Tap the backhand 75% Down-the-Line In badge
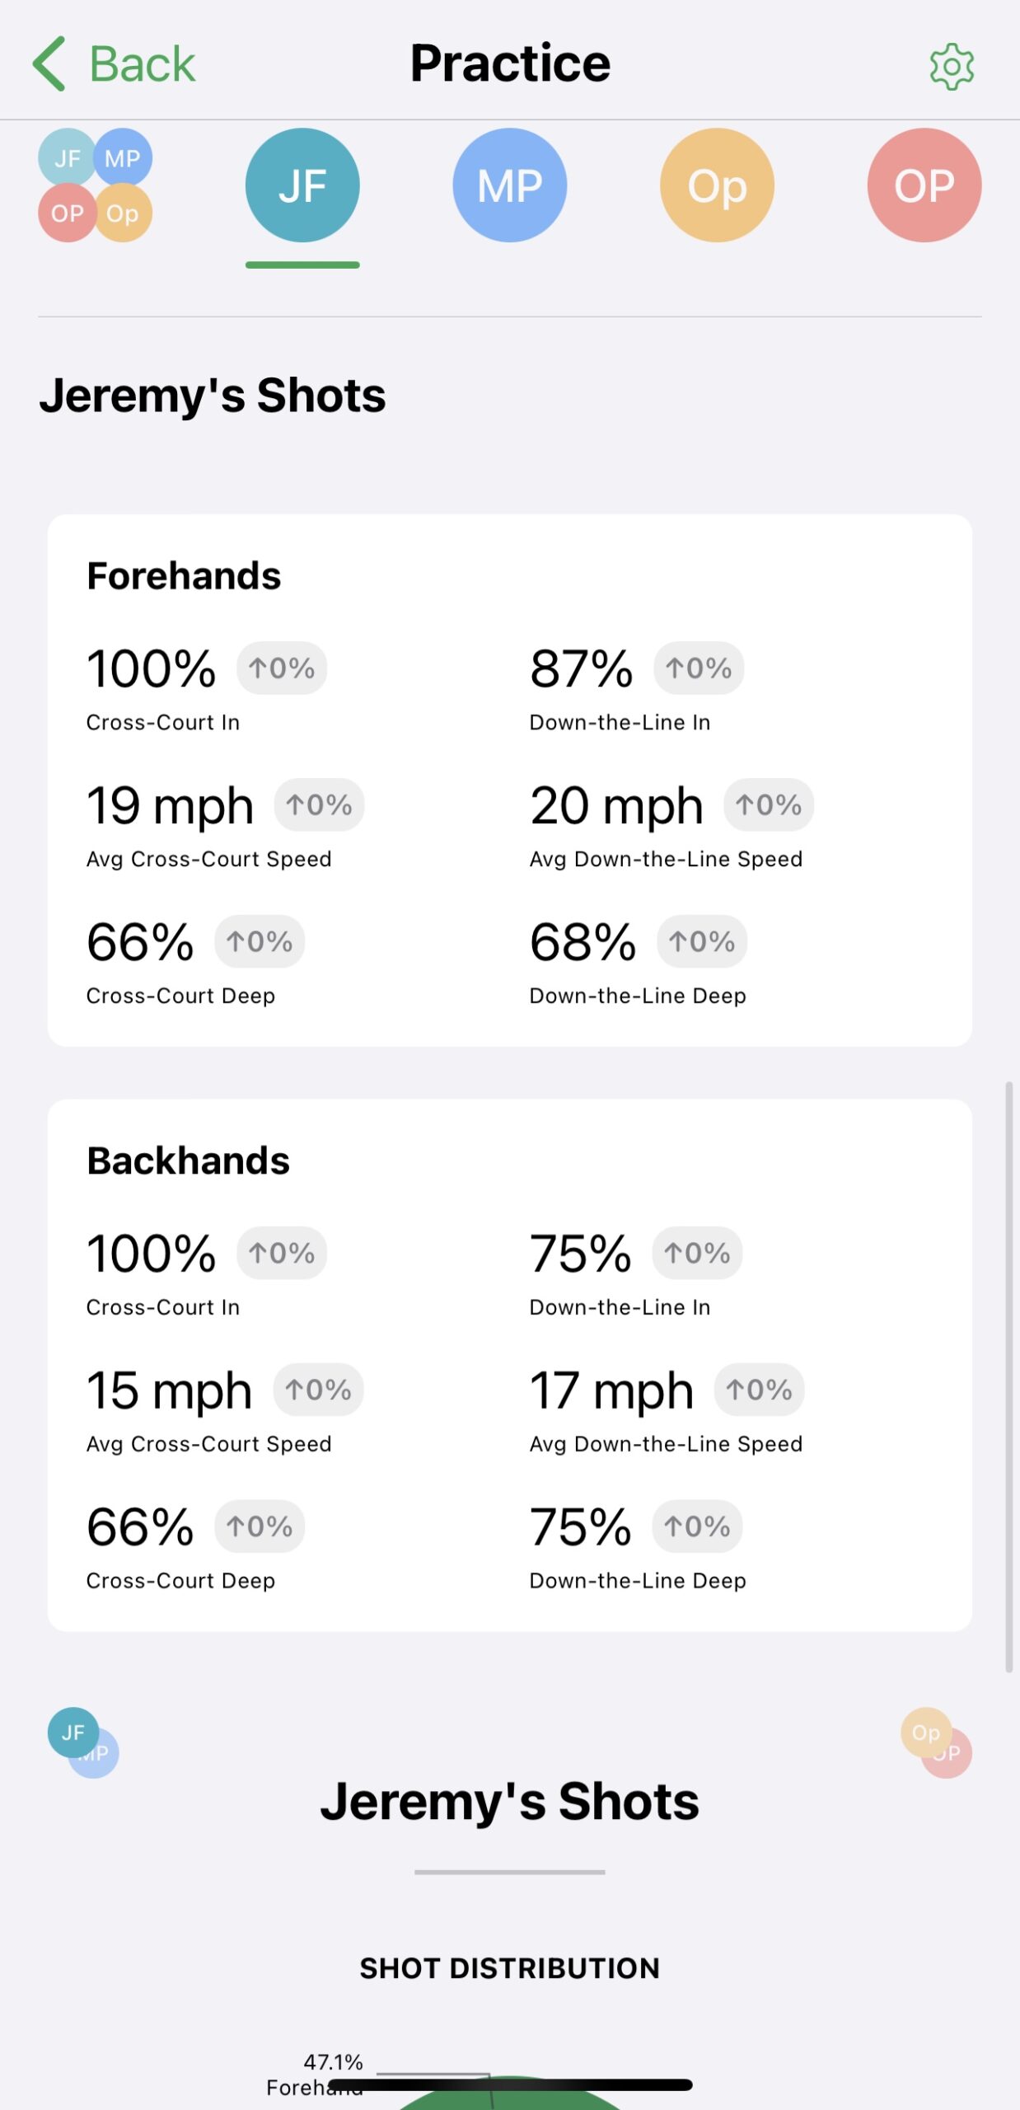Viewport: 1020px width, 2110px height. (x=697, y=1253)
